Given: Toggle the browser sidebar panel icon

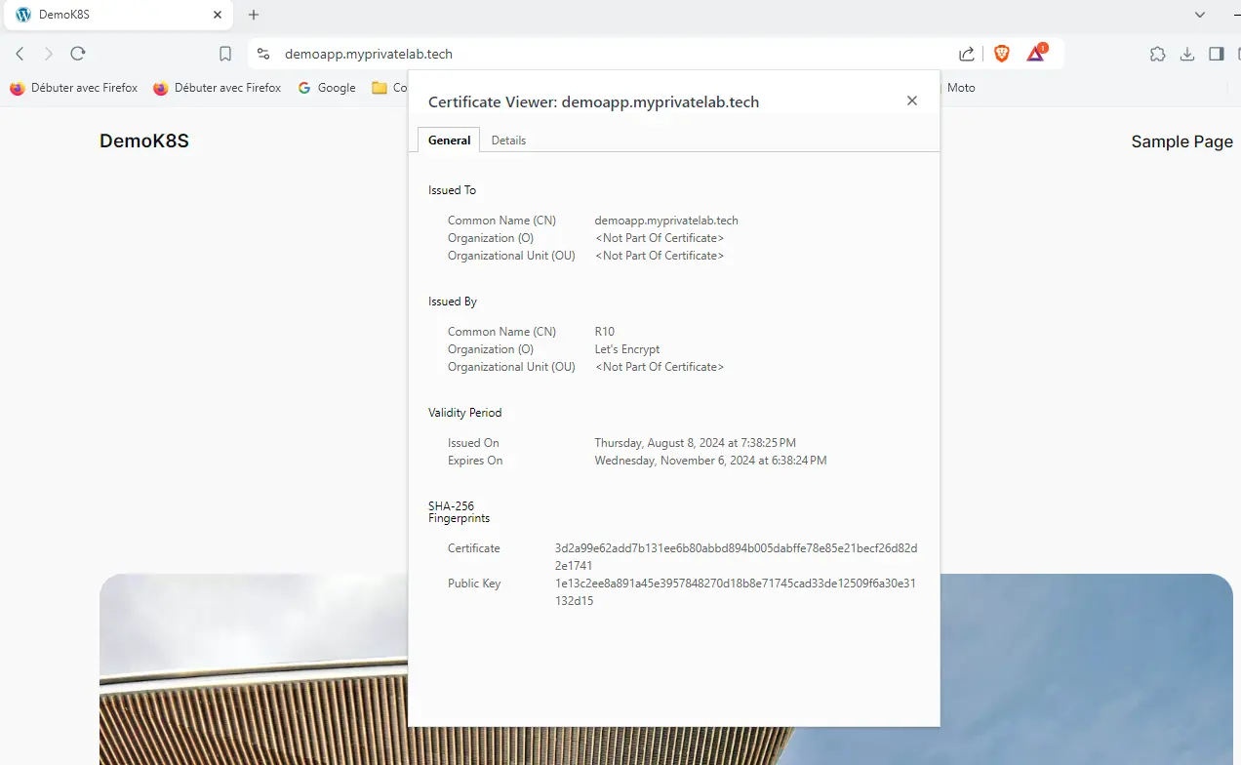Looking at the screenshot, I should point(1217,54).
